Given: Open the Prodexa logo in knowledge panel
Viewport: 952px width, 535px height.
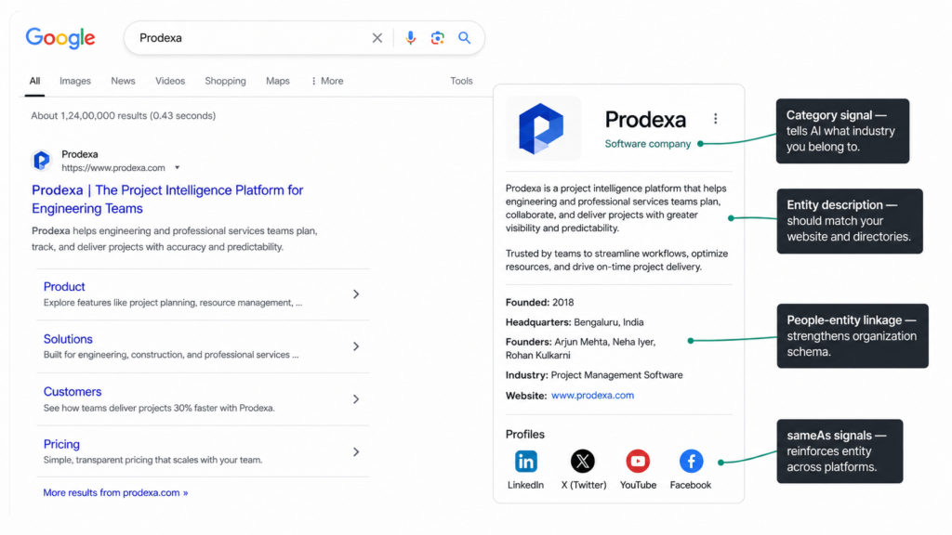Looking at the screenshot, I should (542, 128).
